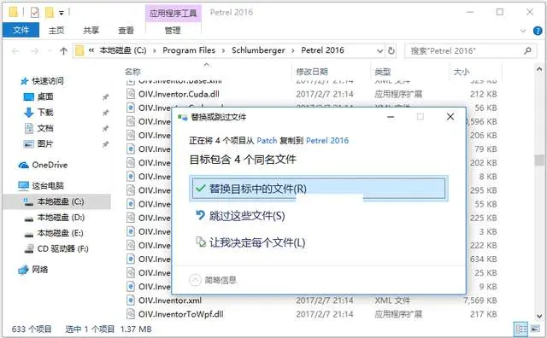This screenshot has width=547, height=338.
Task: Click the Back navigation arrow
Action: (x=15, y=51)
